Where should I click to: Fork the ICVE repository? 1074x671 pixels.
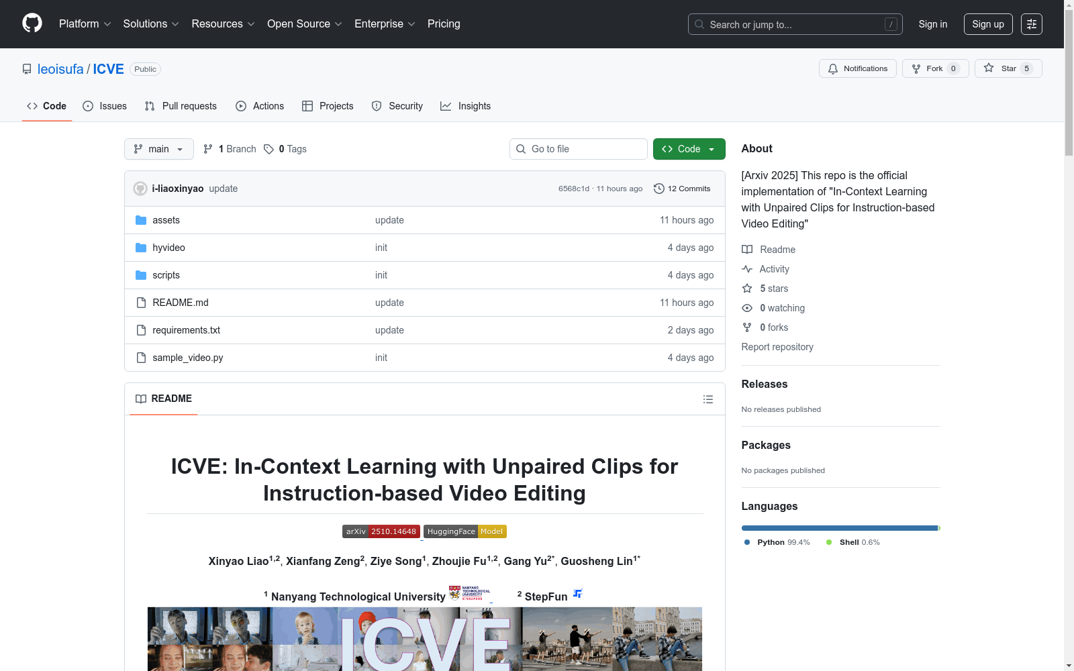pyautogui.click(x=935, y=68)
